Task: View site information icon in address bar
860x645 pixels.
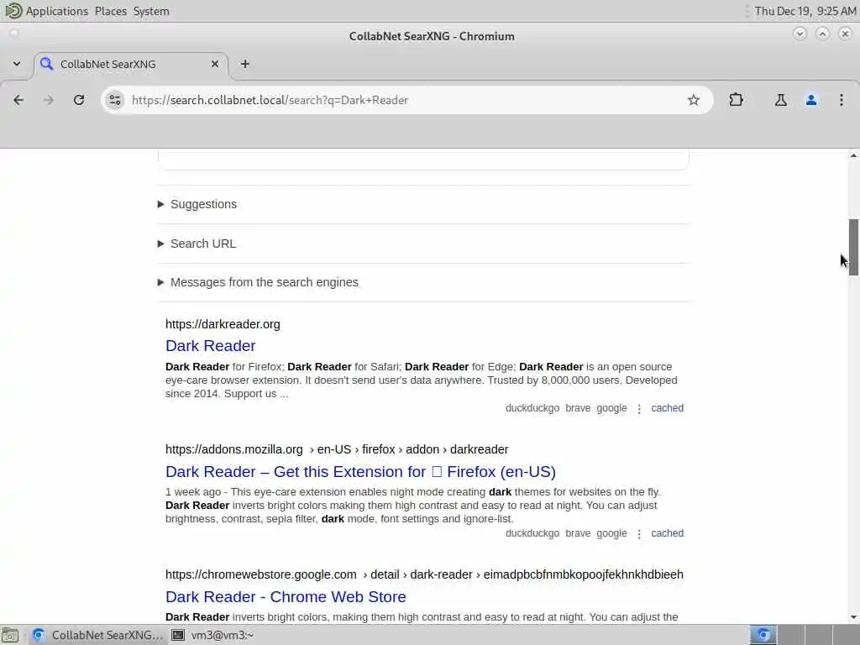Action: [x=114, y=100]
